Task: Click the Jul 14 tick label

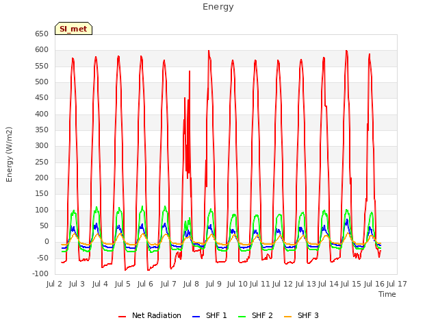Action: pos(328,284)
